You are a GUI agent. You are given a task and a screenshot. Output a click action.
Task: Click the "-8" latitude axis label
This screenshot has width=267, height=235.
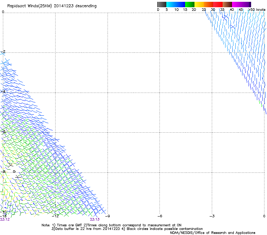click(3, 172)
